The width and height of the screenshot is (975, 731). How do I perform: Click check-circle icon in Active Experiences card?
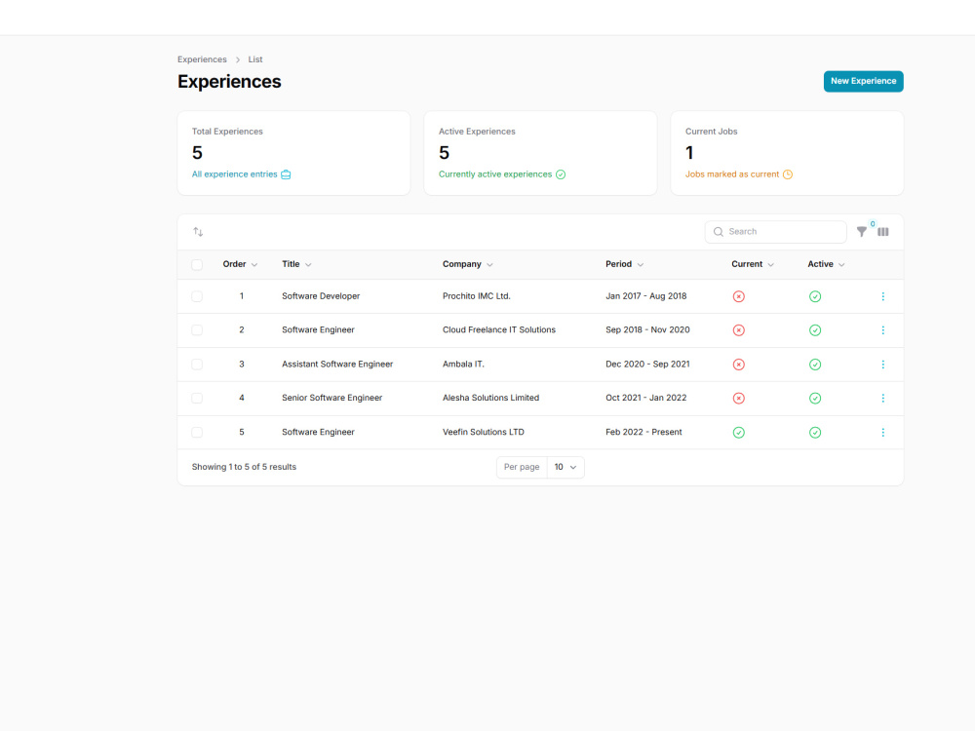[561, 174]
